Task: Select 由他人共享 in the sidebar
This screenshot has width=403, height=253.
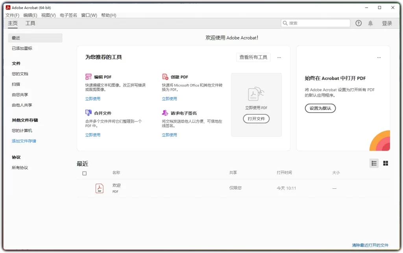Action: tap(22, 105)
